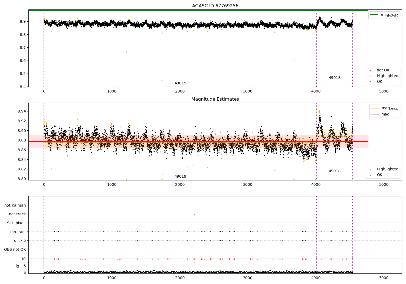
Task: Click the 4000 x-tick under the bottom panel
Action: click(316, 278)
